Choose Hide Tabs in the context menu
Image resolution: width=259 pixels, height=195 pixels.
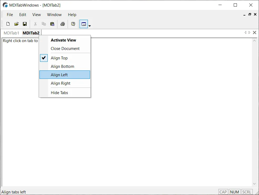(x=59, y=93)
